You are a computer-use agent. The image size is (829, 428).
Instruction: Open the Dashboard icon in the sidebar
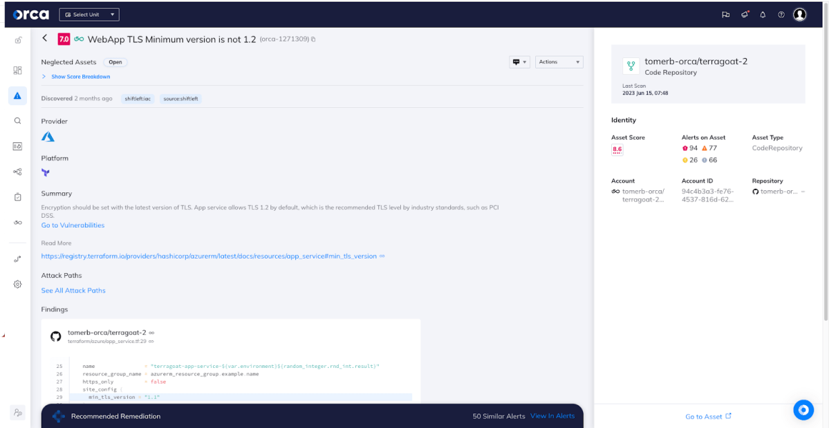click(x=17, y=71)
